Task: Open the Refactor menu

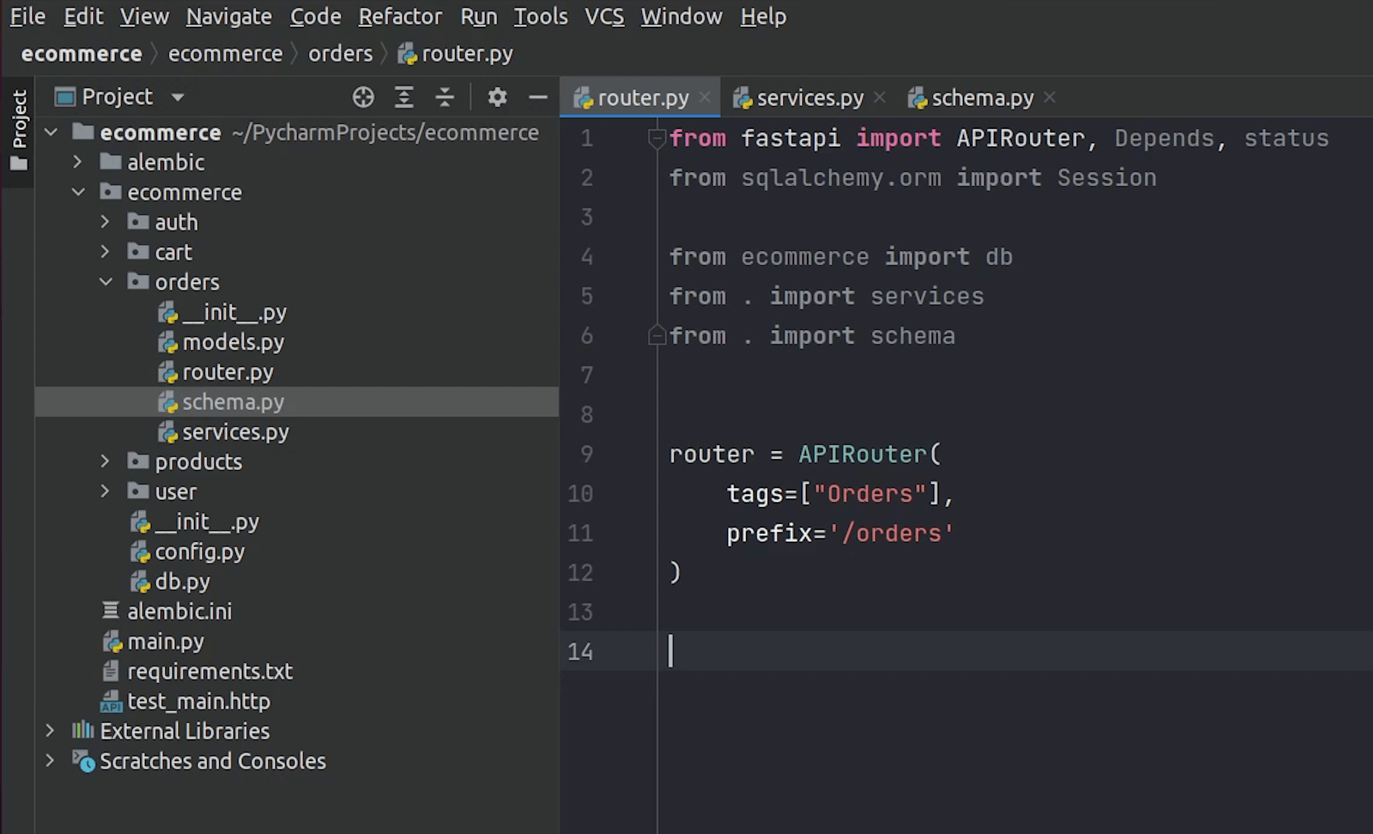Action: 400,17
